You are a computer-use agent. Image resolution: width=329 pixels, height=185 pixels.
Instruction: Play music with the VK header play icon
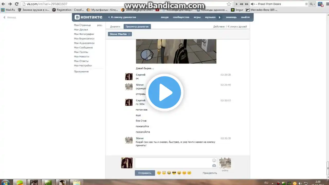(220, 17)
